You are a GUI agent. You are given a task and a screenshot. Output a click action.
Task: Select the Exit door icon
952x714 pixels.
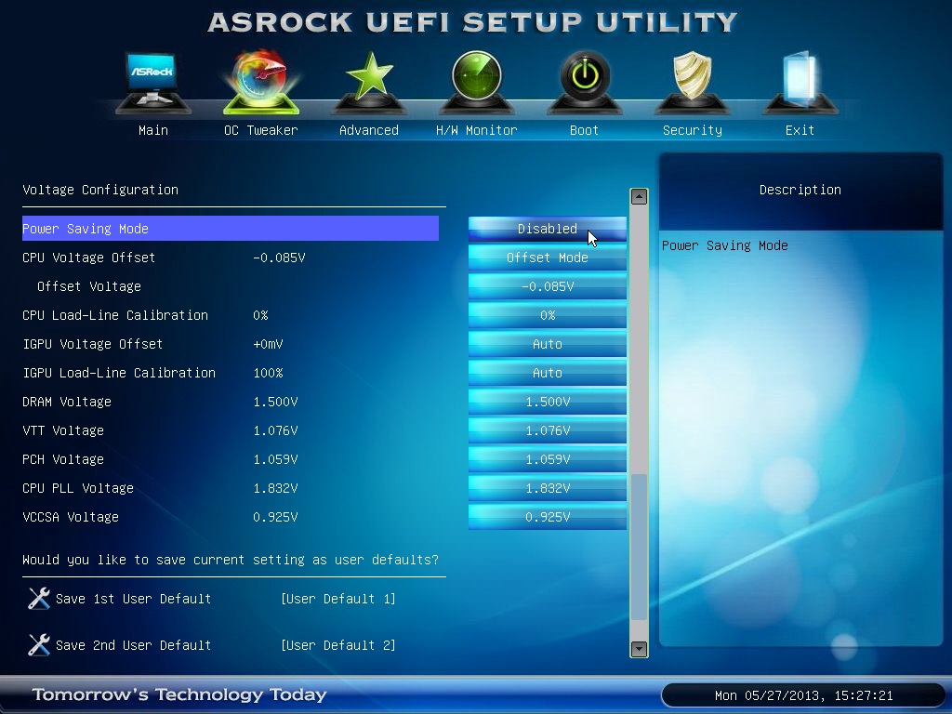[800, 83]
